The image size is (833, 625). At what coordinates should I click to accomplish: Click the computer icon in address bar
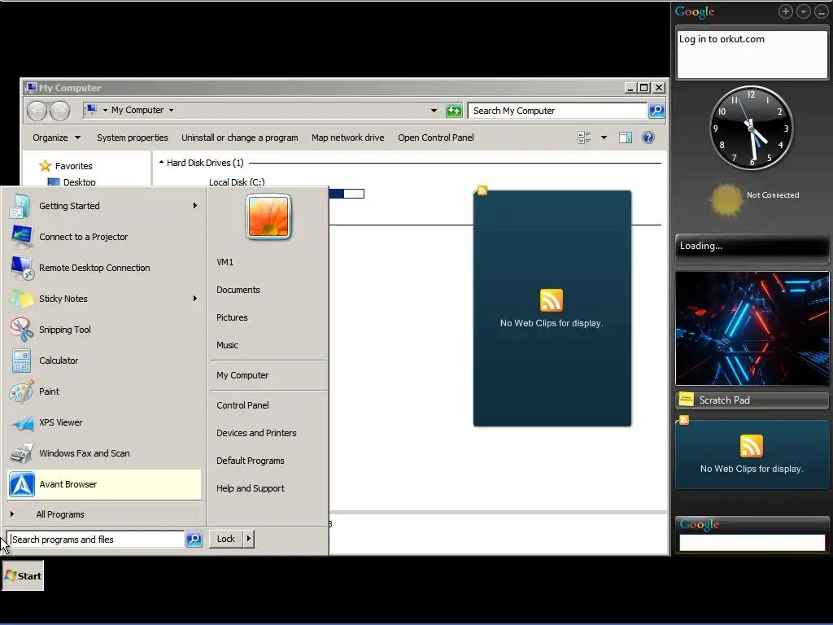coord(91,110)
